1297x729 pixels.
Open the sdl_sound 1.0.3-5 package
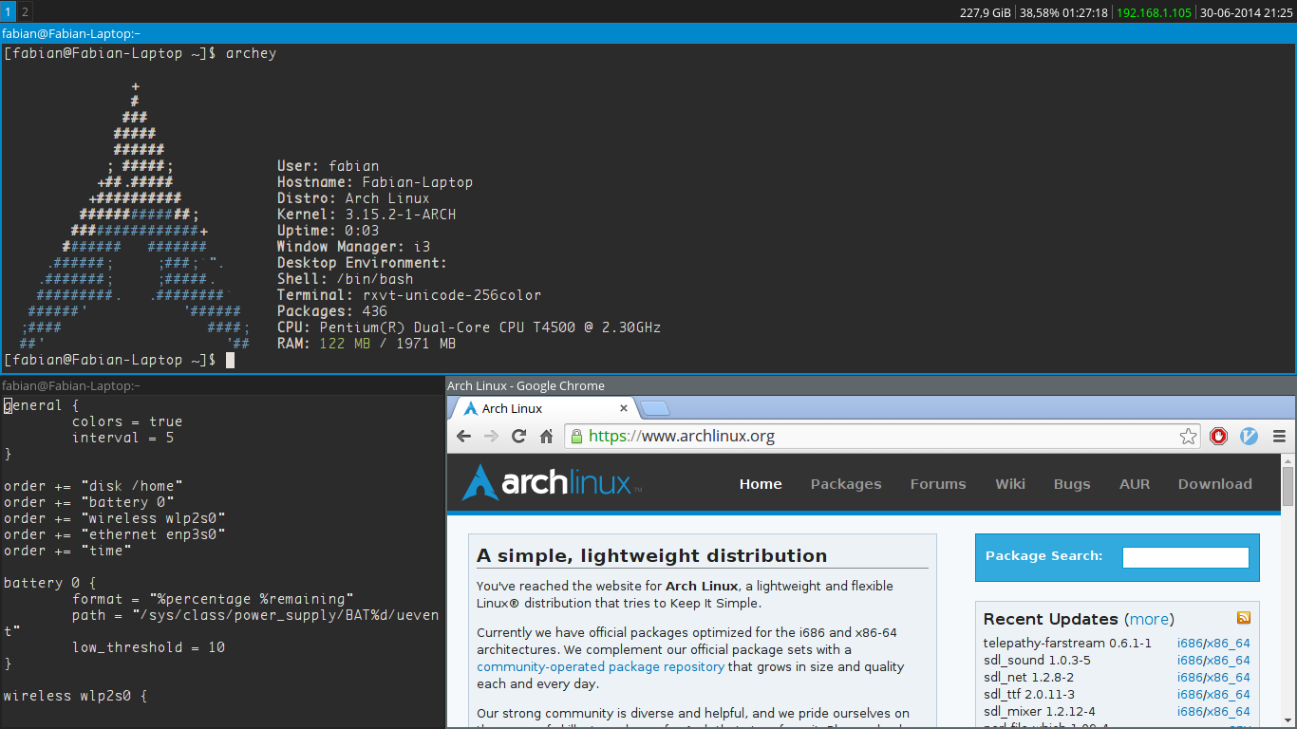click(x=1037, y=661)
